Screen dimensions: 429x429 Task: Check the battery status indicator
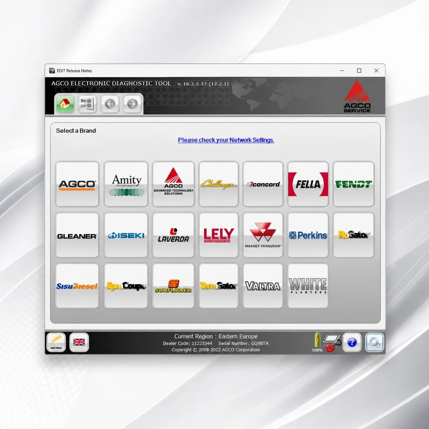tap(317, 342)
